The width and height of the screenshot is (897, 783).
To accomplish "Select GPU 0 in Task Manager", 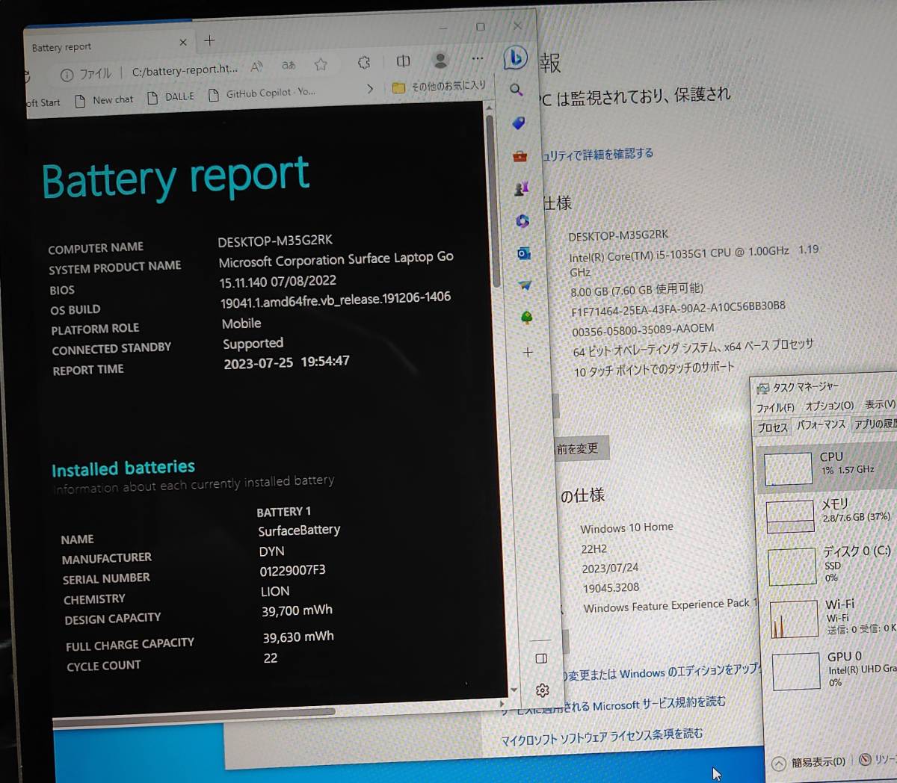I will (x=834, y=669).
